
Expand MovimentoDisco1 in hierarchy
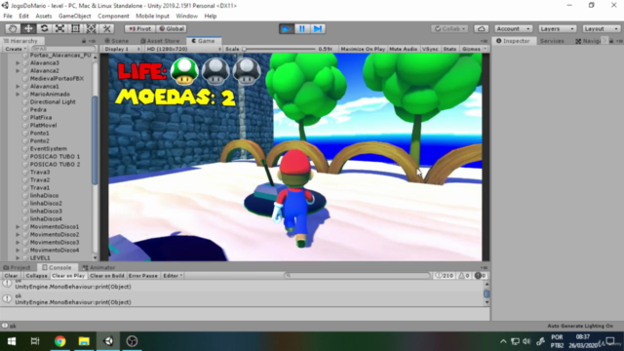coord(18,227)
